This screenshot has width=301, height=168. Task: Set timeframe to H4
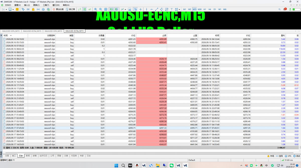[x=210, y=9]
